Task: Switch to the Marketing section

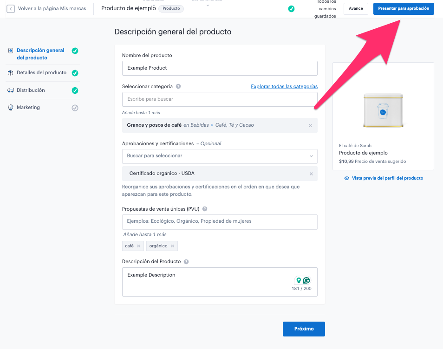Action: [x=28, y=108]
